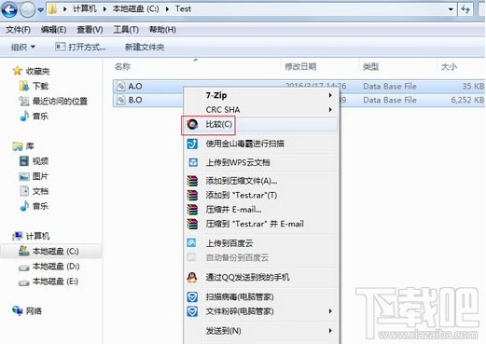486x344 pixels.
Task: Select the 收藏夹 star icon in sidebar
Action: [18, 71]
